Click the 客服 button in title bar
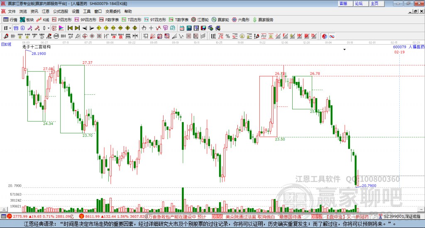Viewport: 425px width, 228px height. [x=345, y=3]
